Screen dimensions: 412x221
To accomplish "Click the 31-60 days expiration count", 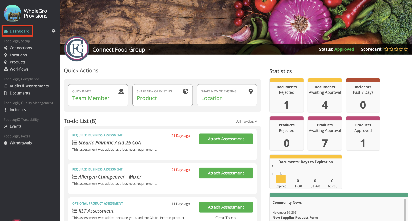I will click(x=315, y=181).
